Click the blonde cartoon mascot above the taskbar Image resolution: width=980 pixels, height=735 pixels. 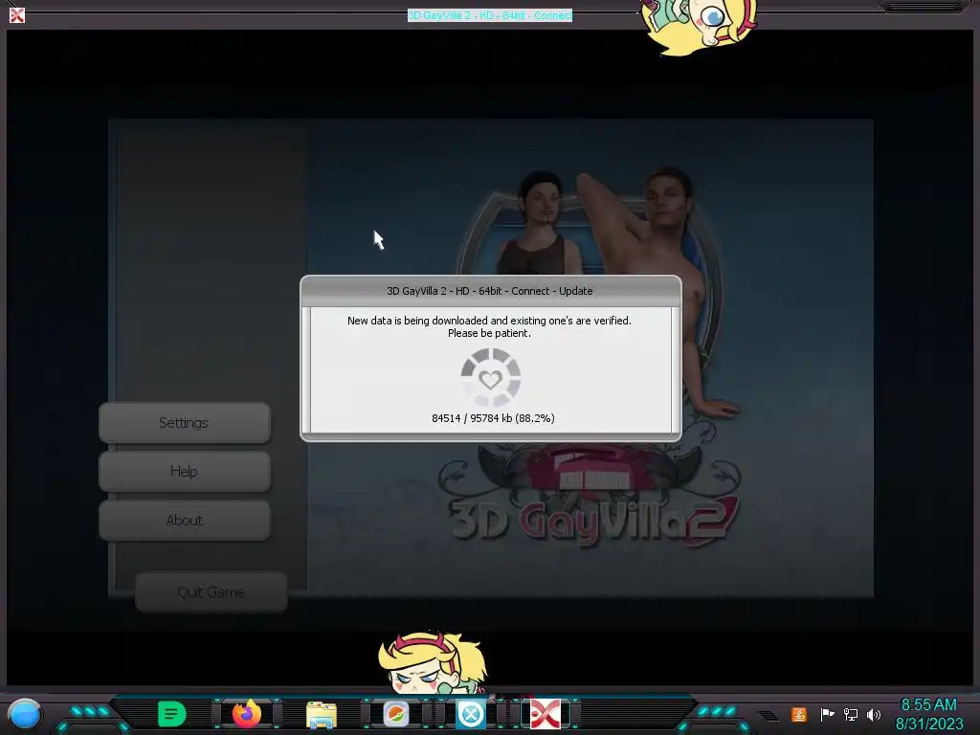click(433, 662)
